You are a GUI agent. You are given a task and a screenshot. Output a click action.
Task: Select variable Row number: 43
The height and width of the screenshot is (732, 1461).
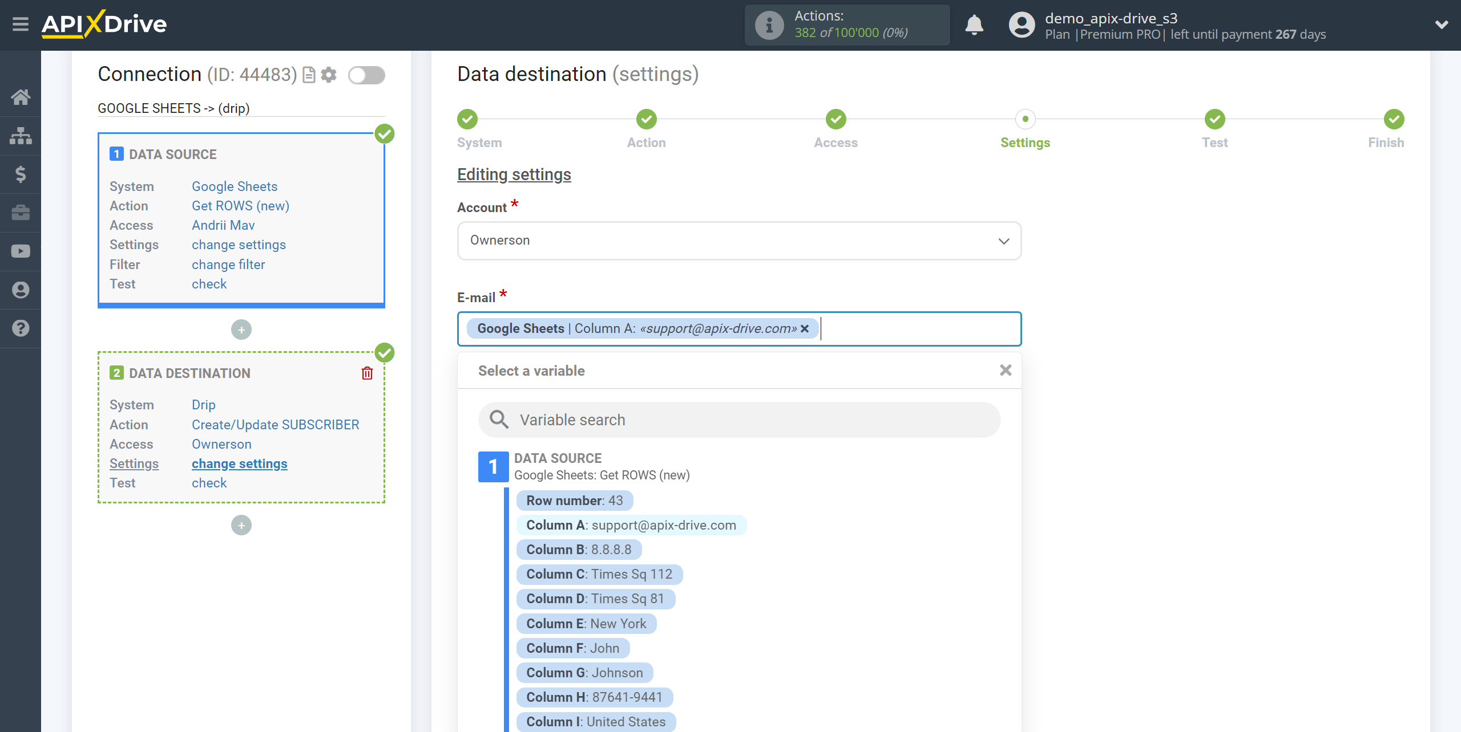[x=575, y=501]
